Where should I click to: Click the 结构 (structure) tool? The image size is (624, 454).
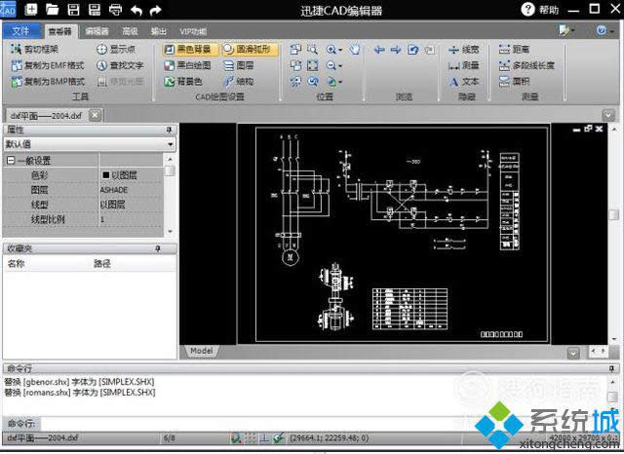pyautogui.click(x=239, y=82)
